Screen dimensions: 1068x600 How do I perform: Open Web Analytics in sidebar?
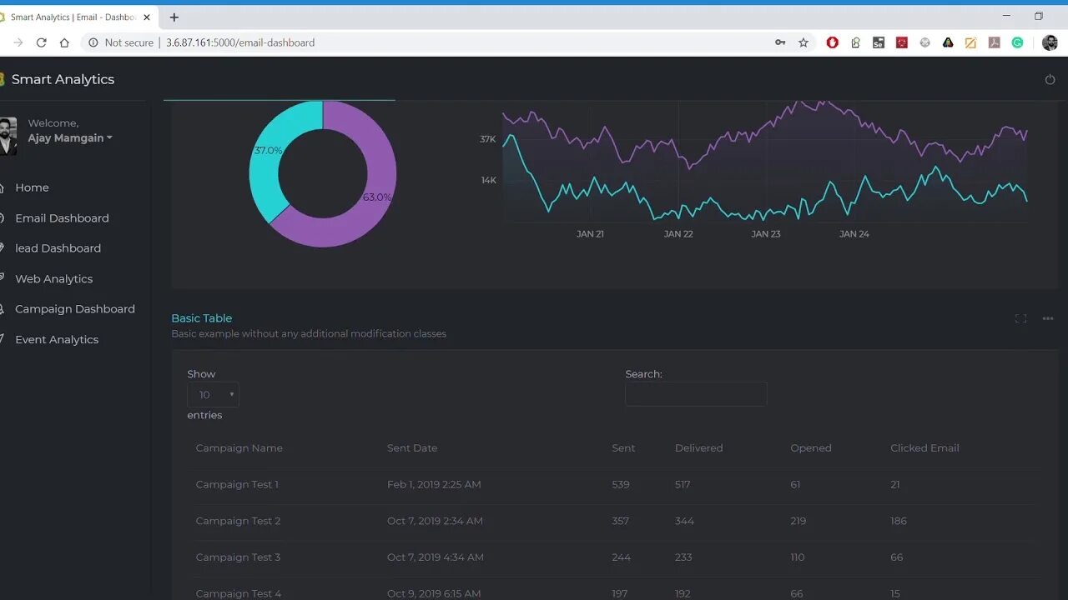pyautogui.click(x=53, y=279)
